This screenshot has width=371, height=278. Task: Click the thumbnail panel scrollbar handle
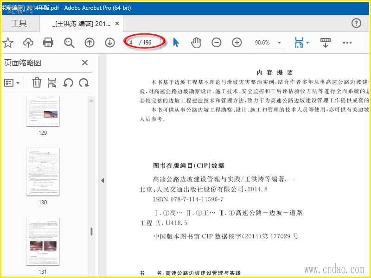pos(91,231)
